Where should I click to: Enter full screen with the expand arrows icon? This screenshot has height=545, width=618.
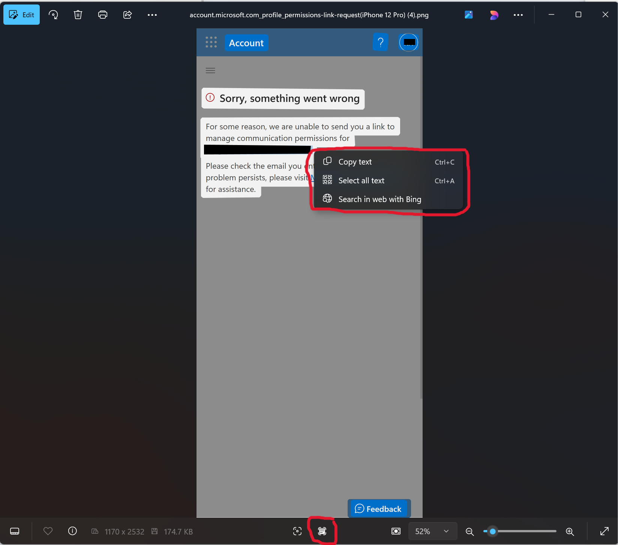pos(604,531)
